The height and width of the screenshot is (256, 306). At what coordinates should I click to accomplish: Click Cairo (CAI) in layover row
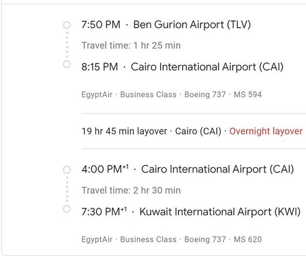[198, 131]
